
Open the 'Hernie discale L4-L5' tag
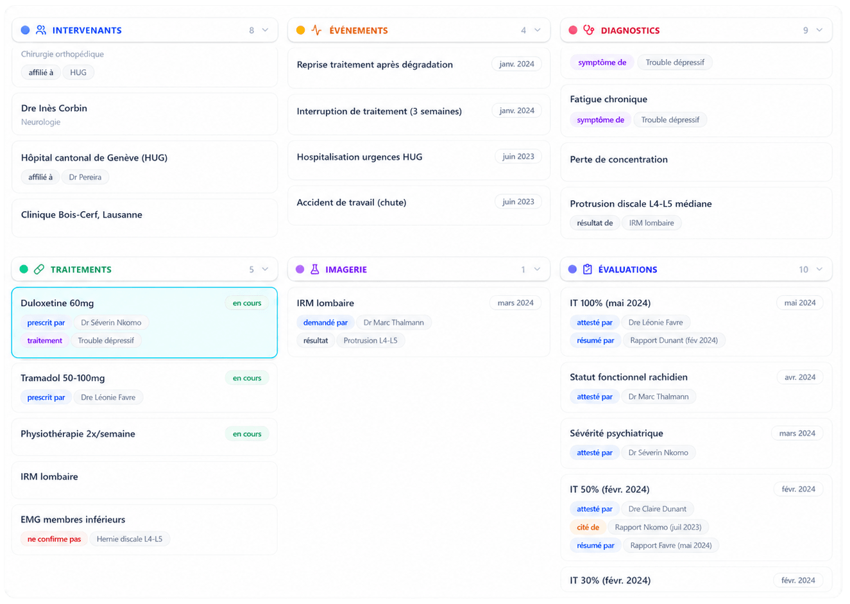coord(130,539)
